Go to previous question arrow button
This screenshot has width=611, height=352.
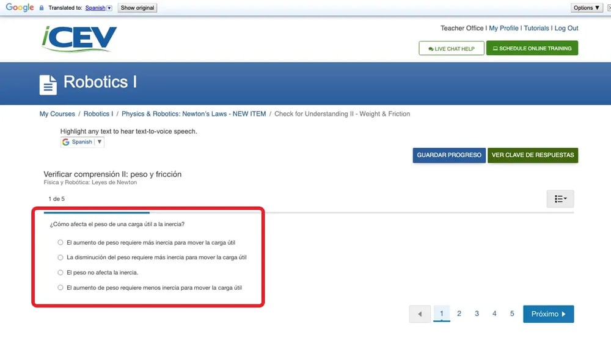coord(420,314)
